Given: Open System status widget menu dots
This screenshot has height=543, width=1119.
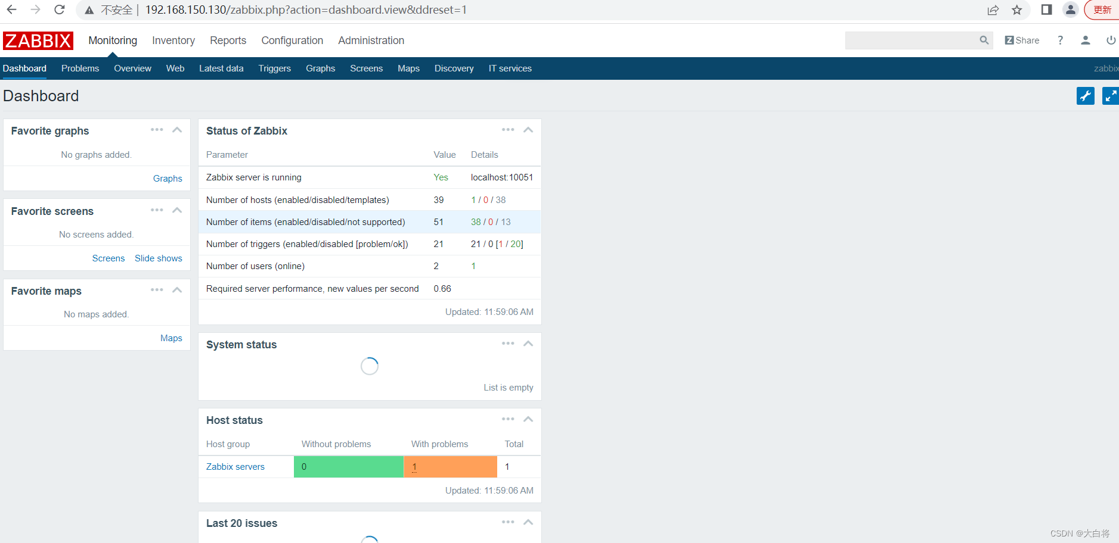Looking at the screenshot, I should click(x=508, y=344).
